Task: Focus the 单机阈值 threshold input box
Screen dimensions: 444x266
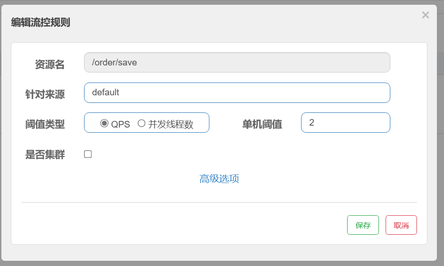Action: click(x=345, y=122)
